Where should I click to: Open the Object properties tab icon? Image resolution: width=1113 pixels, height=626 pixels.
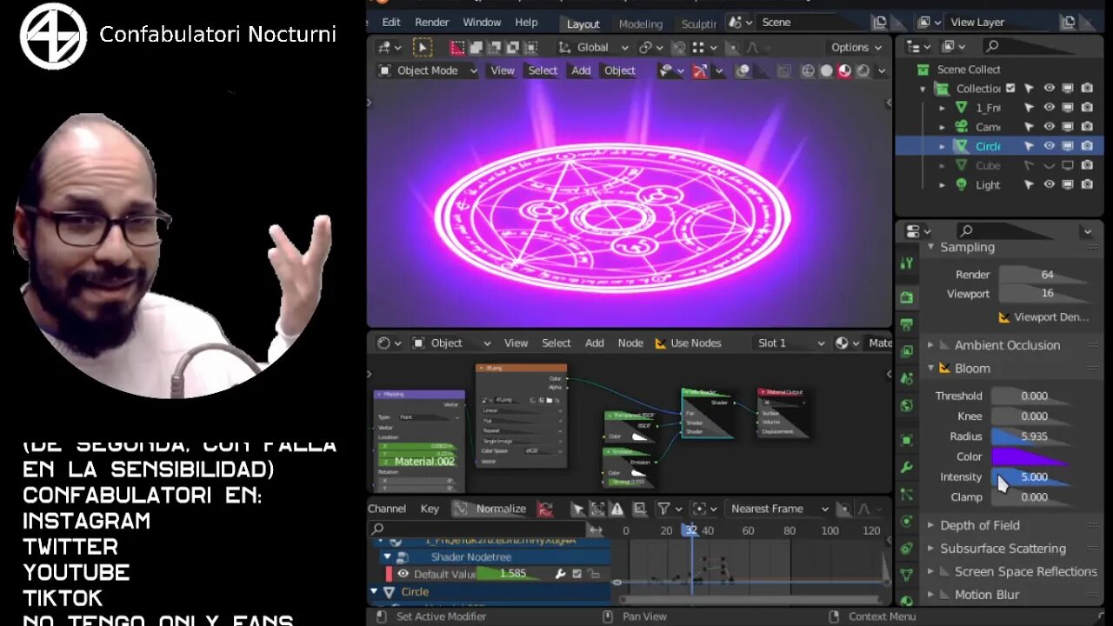(906, 440)
